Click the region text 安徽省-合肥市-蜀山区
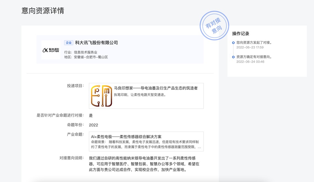This screenshot has width=314, height=182. click(91, 57)
